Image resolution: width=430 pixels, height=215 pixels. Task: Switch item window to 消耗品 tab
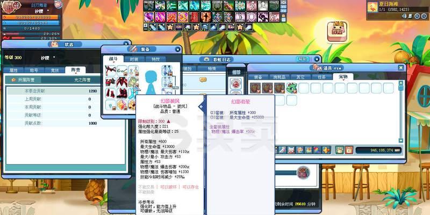(x=279, y=77)
